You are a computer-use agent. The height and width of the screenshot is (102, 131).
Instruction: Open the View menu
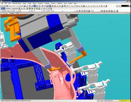(x=10, y=3)
